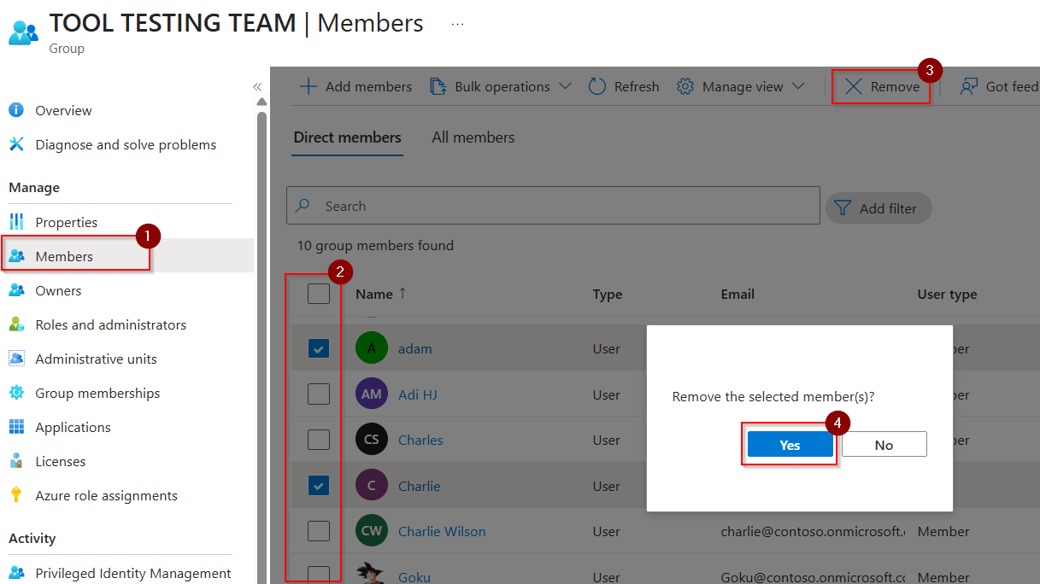1040x584 pixels.
Task: Click the Manage view gear icon
Action: (x=684, y=85)
